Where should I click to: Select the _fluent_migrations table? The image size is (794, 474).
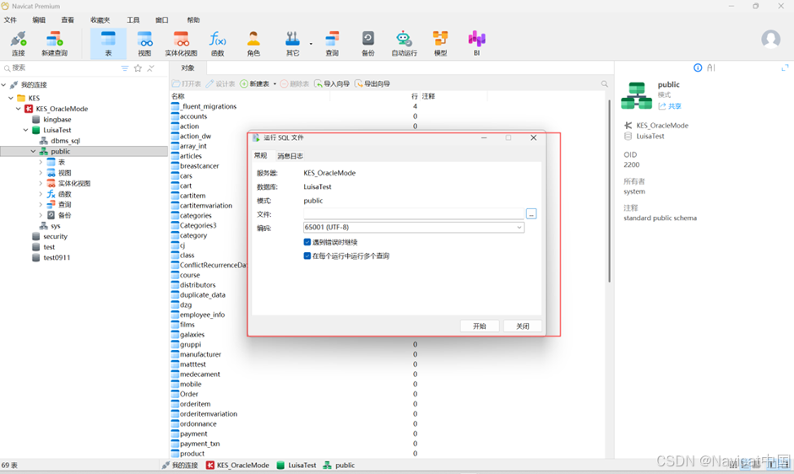pyautogui.click(x=208, y=106)
